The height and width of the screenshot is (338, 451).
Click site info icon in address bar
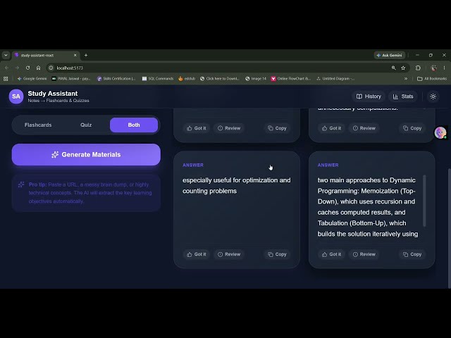pyautogui.click(x=51, y=68)
